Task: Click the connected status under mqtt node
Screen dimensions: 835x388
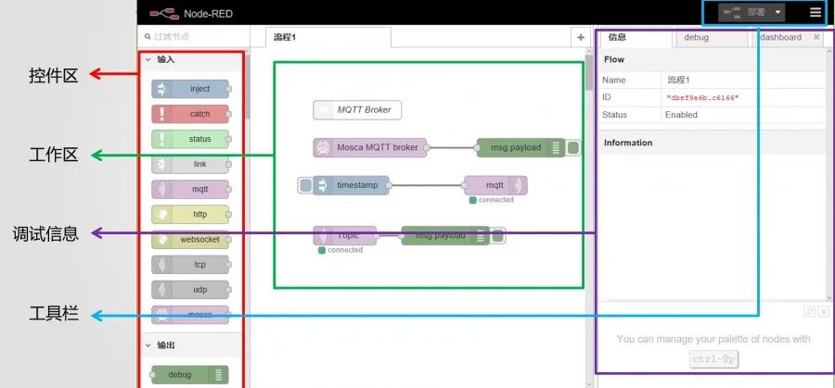Action: point(491,200)
